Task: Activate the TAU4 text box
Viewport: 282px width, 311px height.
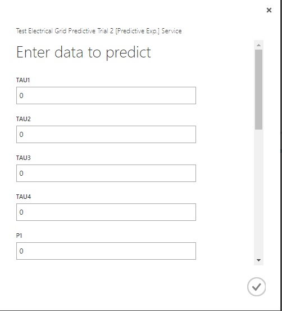Action: point(106,212)
